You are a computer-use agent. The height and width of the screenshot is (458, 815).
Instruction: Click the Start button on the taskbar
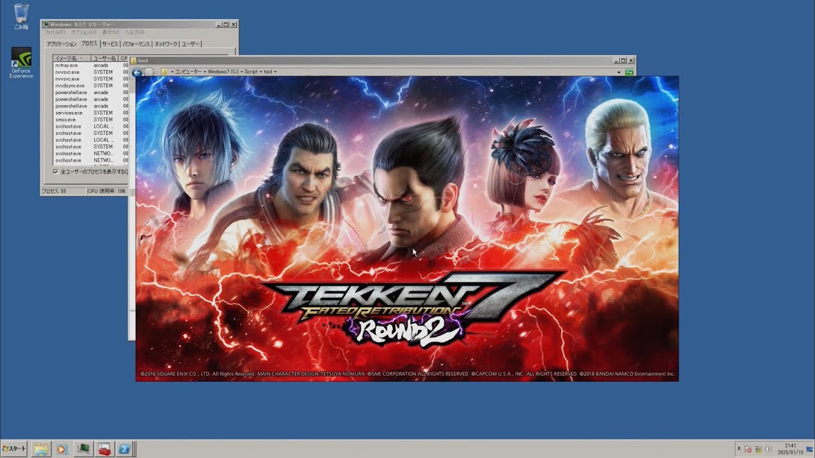click(14, 449)
